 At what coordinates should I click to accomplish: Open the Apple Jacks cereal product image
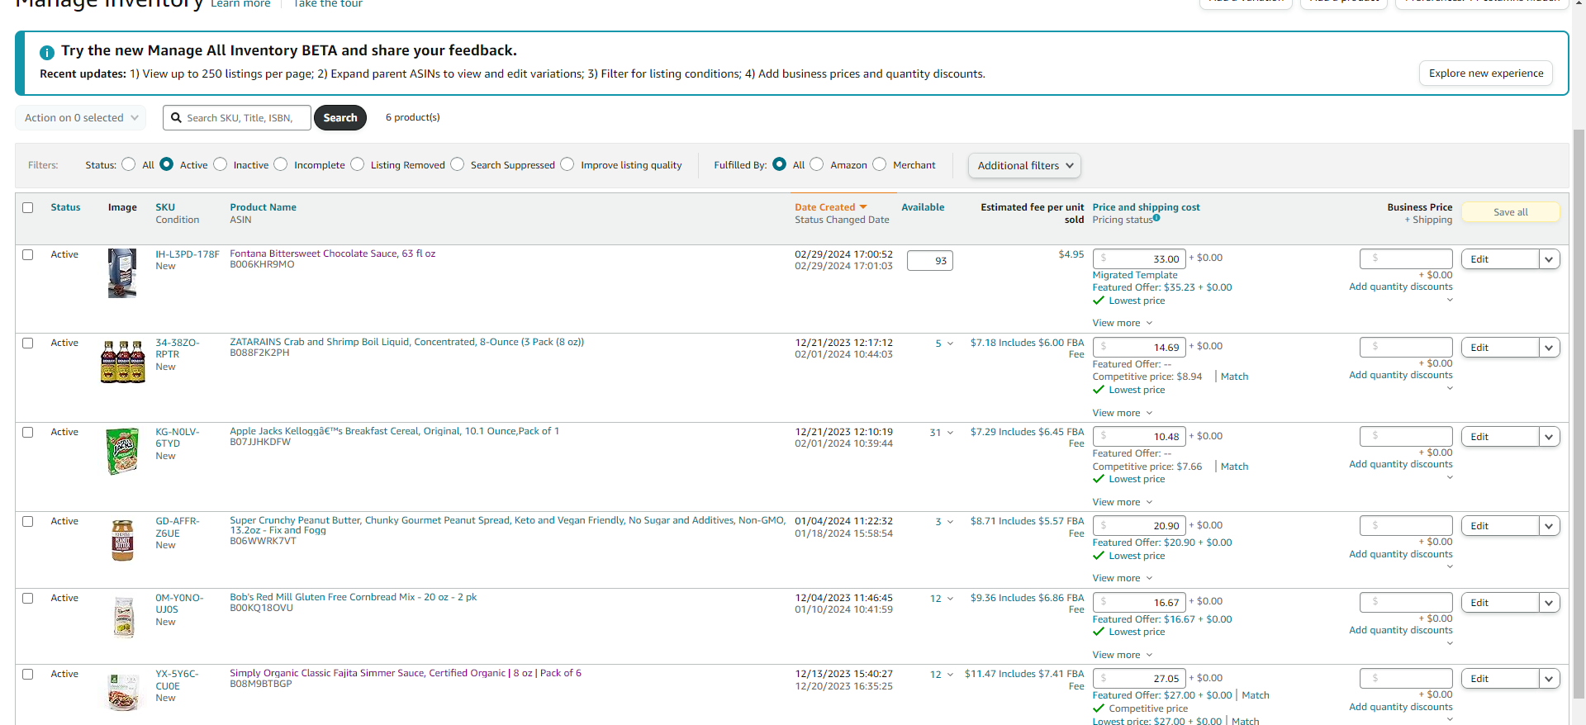point(122,451)
